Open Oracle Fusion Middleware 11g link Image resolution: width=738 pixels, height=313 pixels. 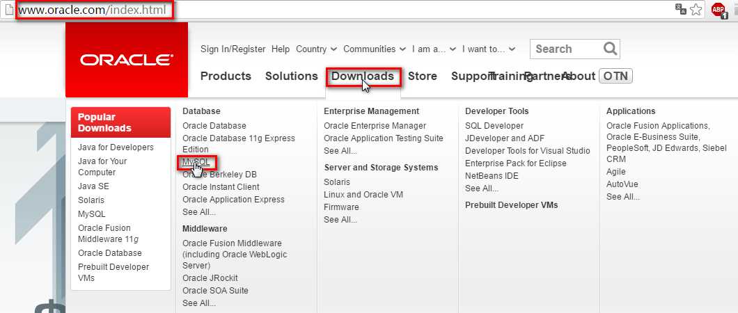pyautogui.click(x=108, y=234)
